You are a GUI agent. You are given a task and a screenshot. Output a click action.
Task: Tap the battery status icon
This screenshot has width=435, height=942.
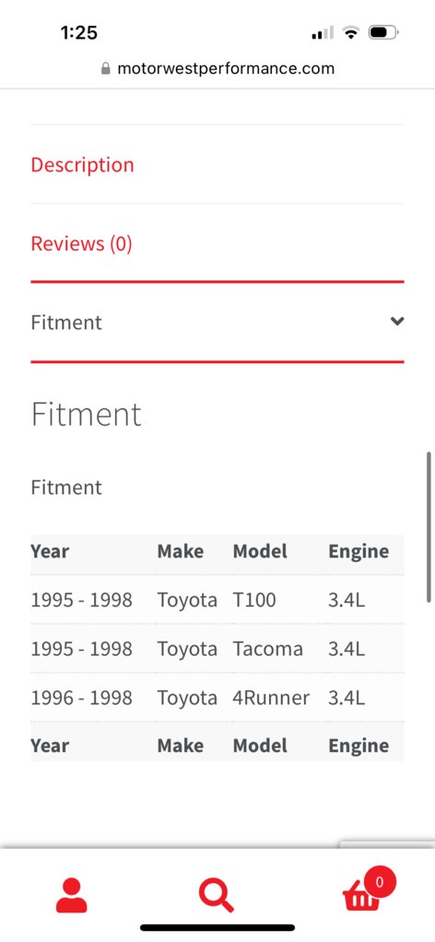[384, 32]
